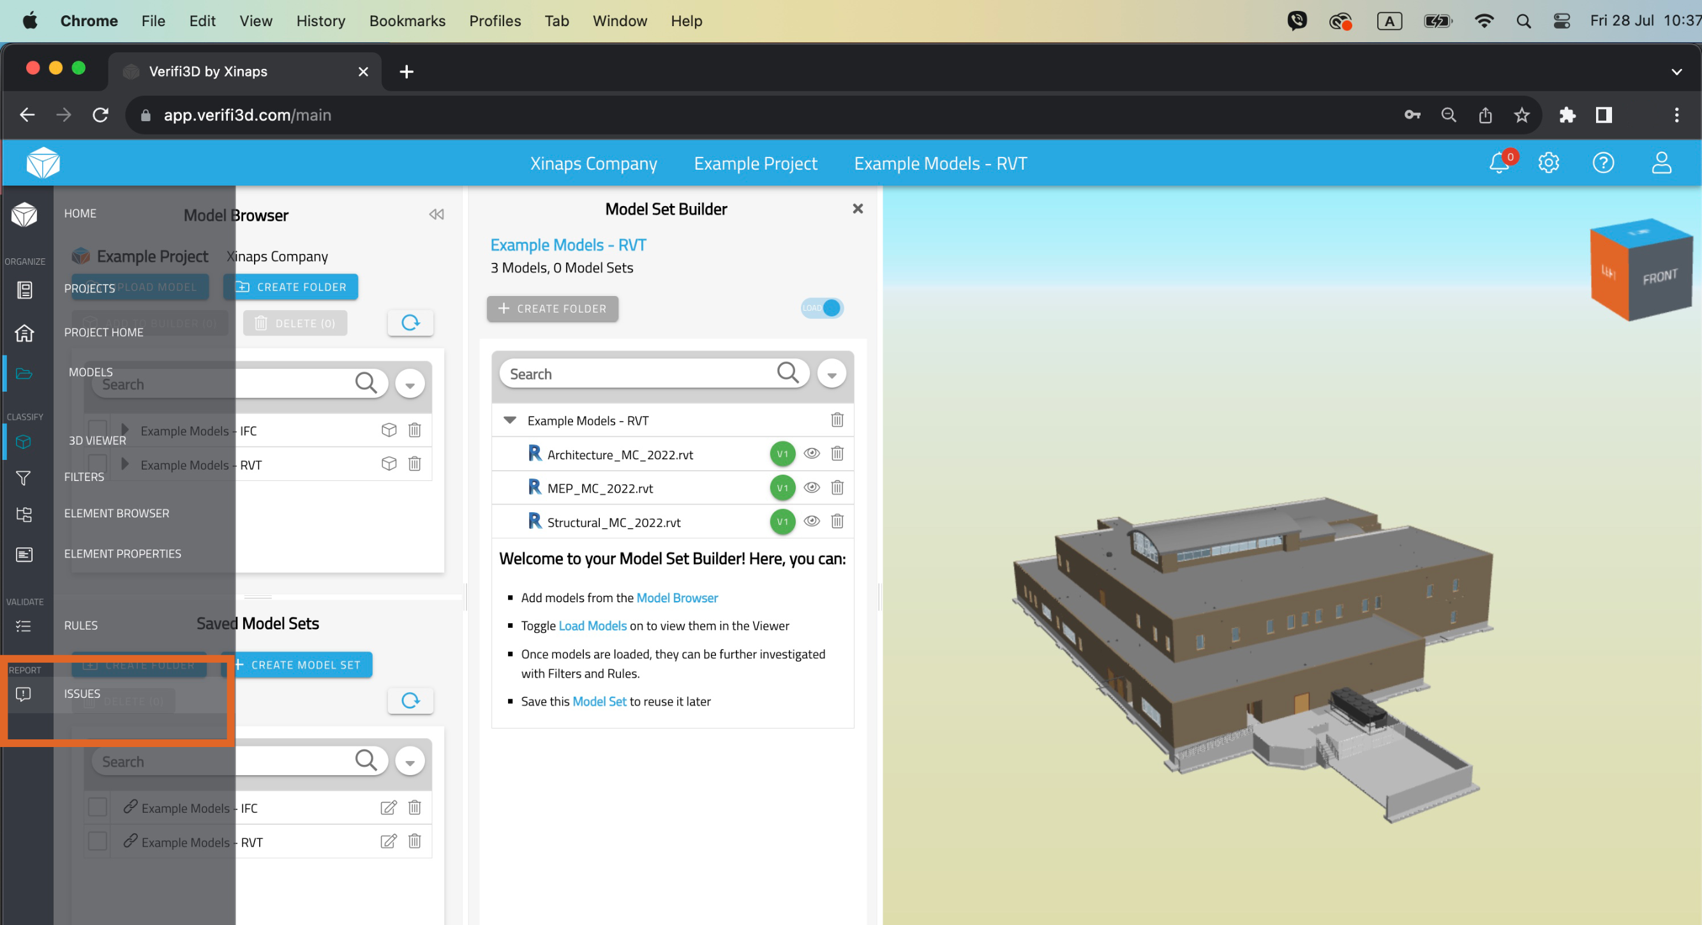Image resolution: width=1702 pixels, height=925 pixels.
Task: Open the help question mark icon
Action: point(1604,163)
